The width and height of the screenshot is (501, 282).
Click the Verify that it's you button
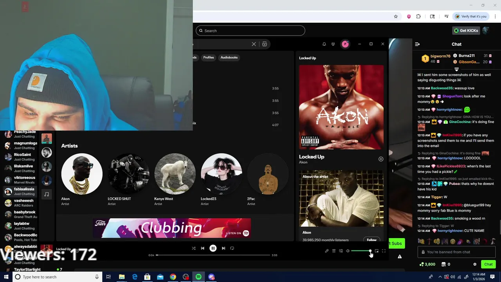(x=470, y=16)
